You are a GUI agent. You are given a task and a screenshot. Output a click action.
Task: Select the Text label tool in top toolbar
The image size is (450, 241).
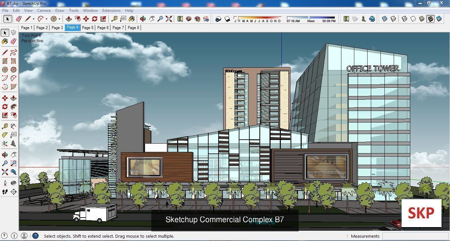(x=123, y=19)
